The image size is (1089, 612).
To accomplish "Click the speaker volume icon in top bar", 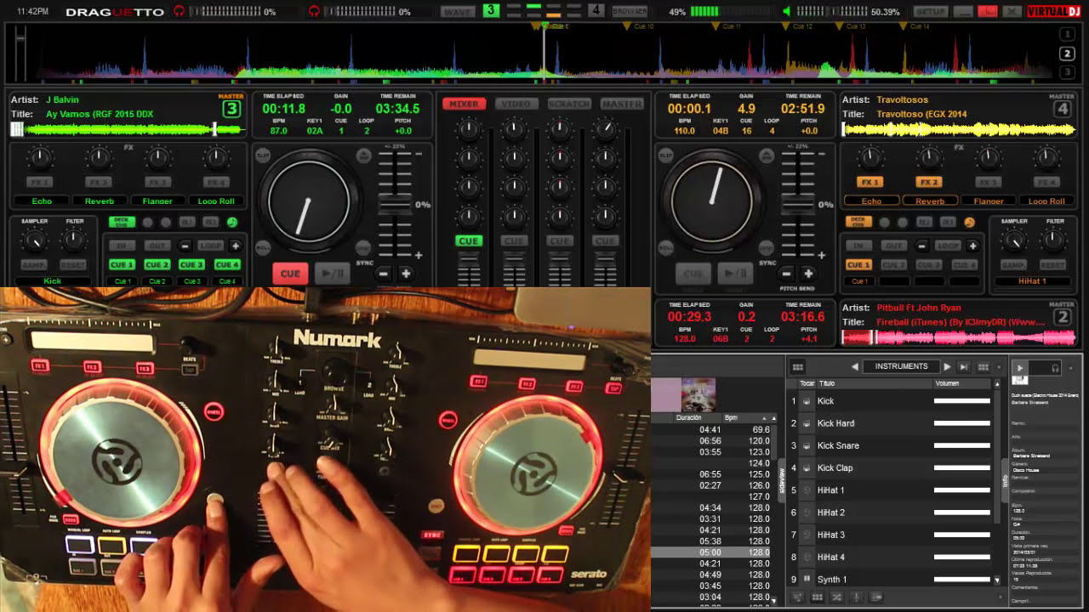I will click(787, 11).
